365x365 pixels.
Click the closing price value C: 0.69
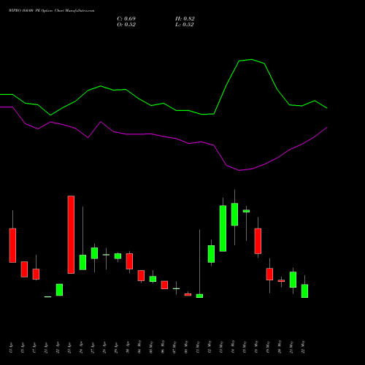pos(126,19)
